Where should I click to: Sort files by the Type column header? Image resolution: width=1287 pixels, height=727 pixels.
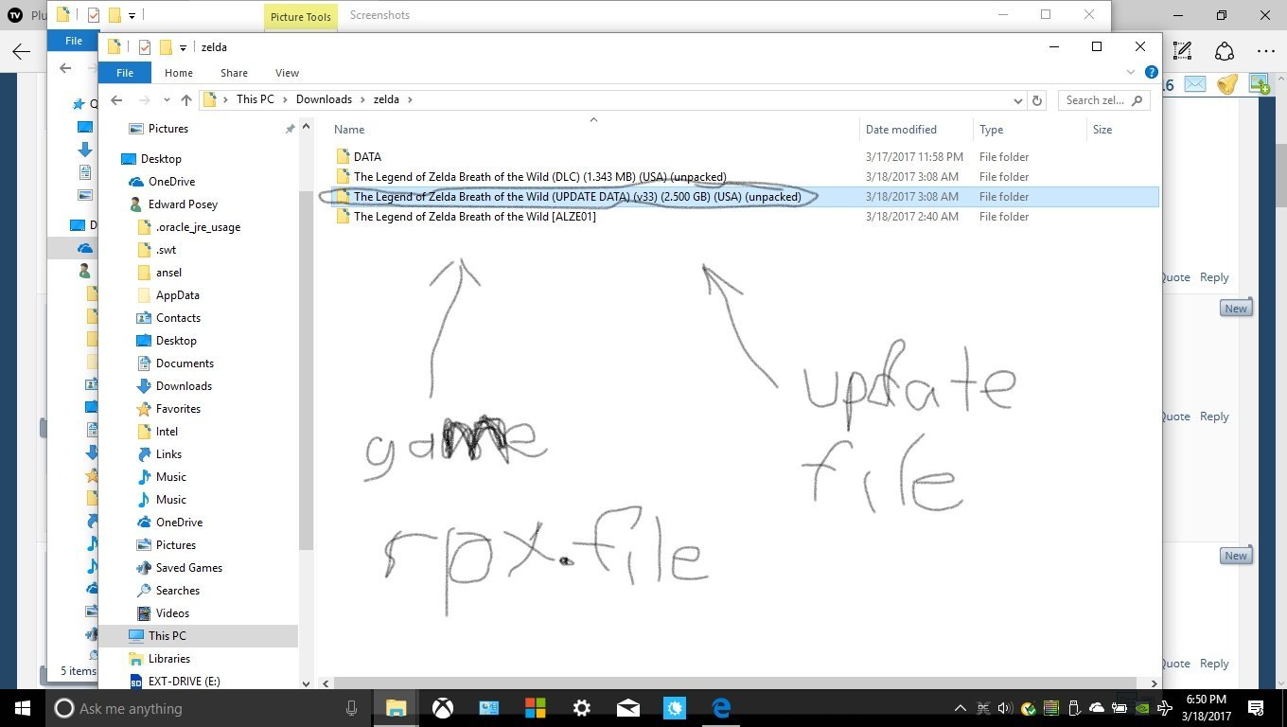click(991, 130)
